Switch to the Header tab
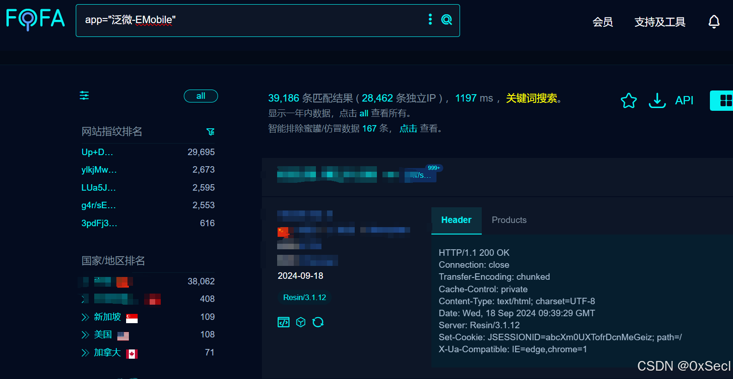 (456, 220)
